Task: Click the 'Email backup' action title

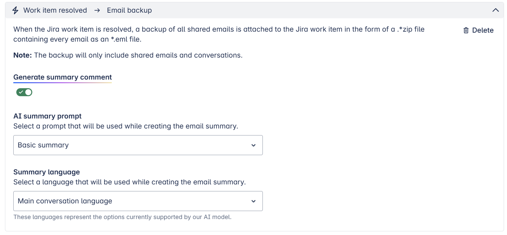Action: coord(129,10)
